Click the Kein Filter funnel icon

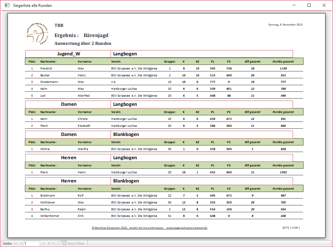64,243
